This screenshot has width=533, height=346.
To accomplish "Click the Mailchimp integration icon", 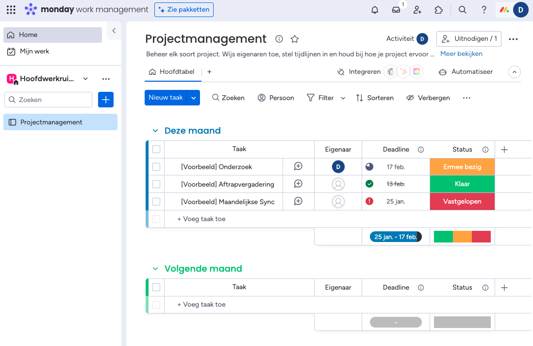I will [391, 72].
